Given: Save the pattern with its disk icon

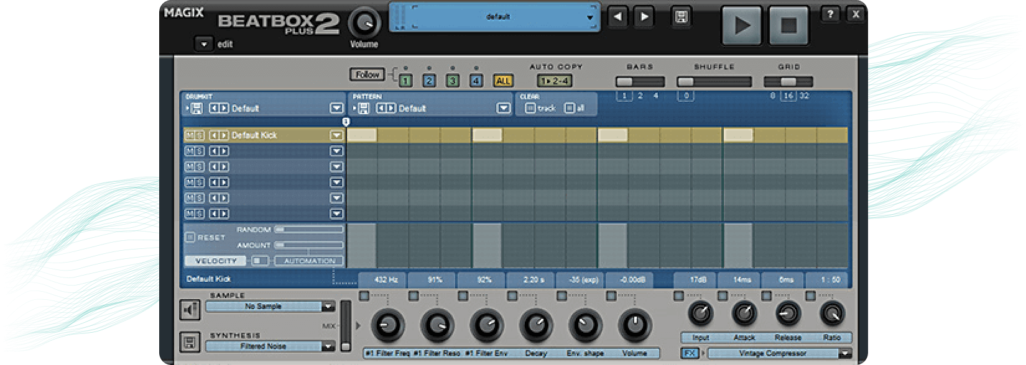Looking at the screenshot, I should coord(364,108).
